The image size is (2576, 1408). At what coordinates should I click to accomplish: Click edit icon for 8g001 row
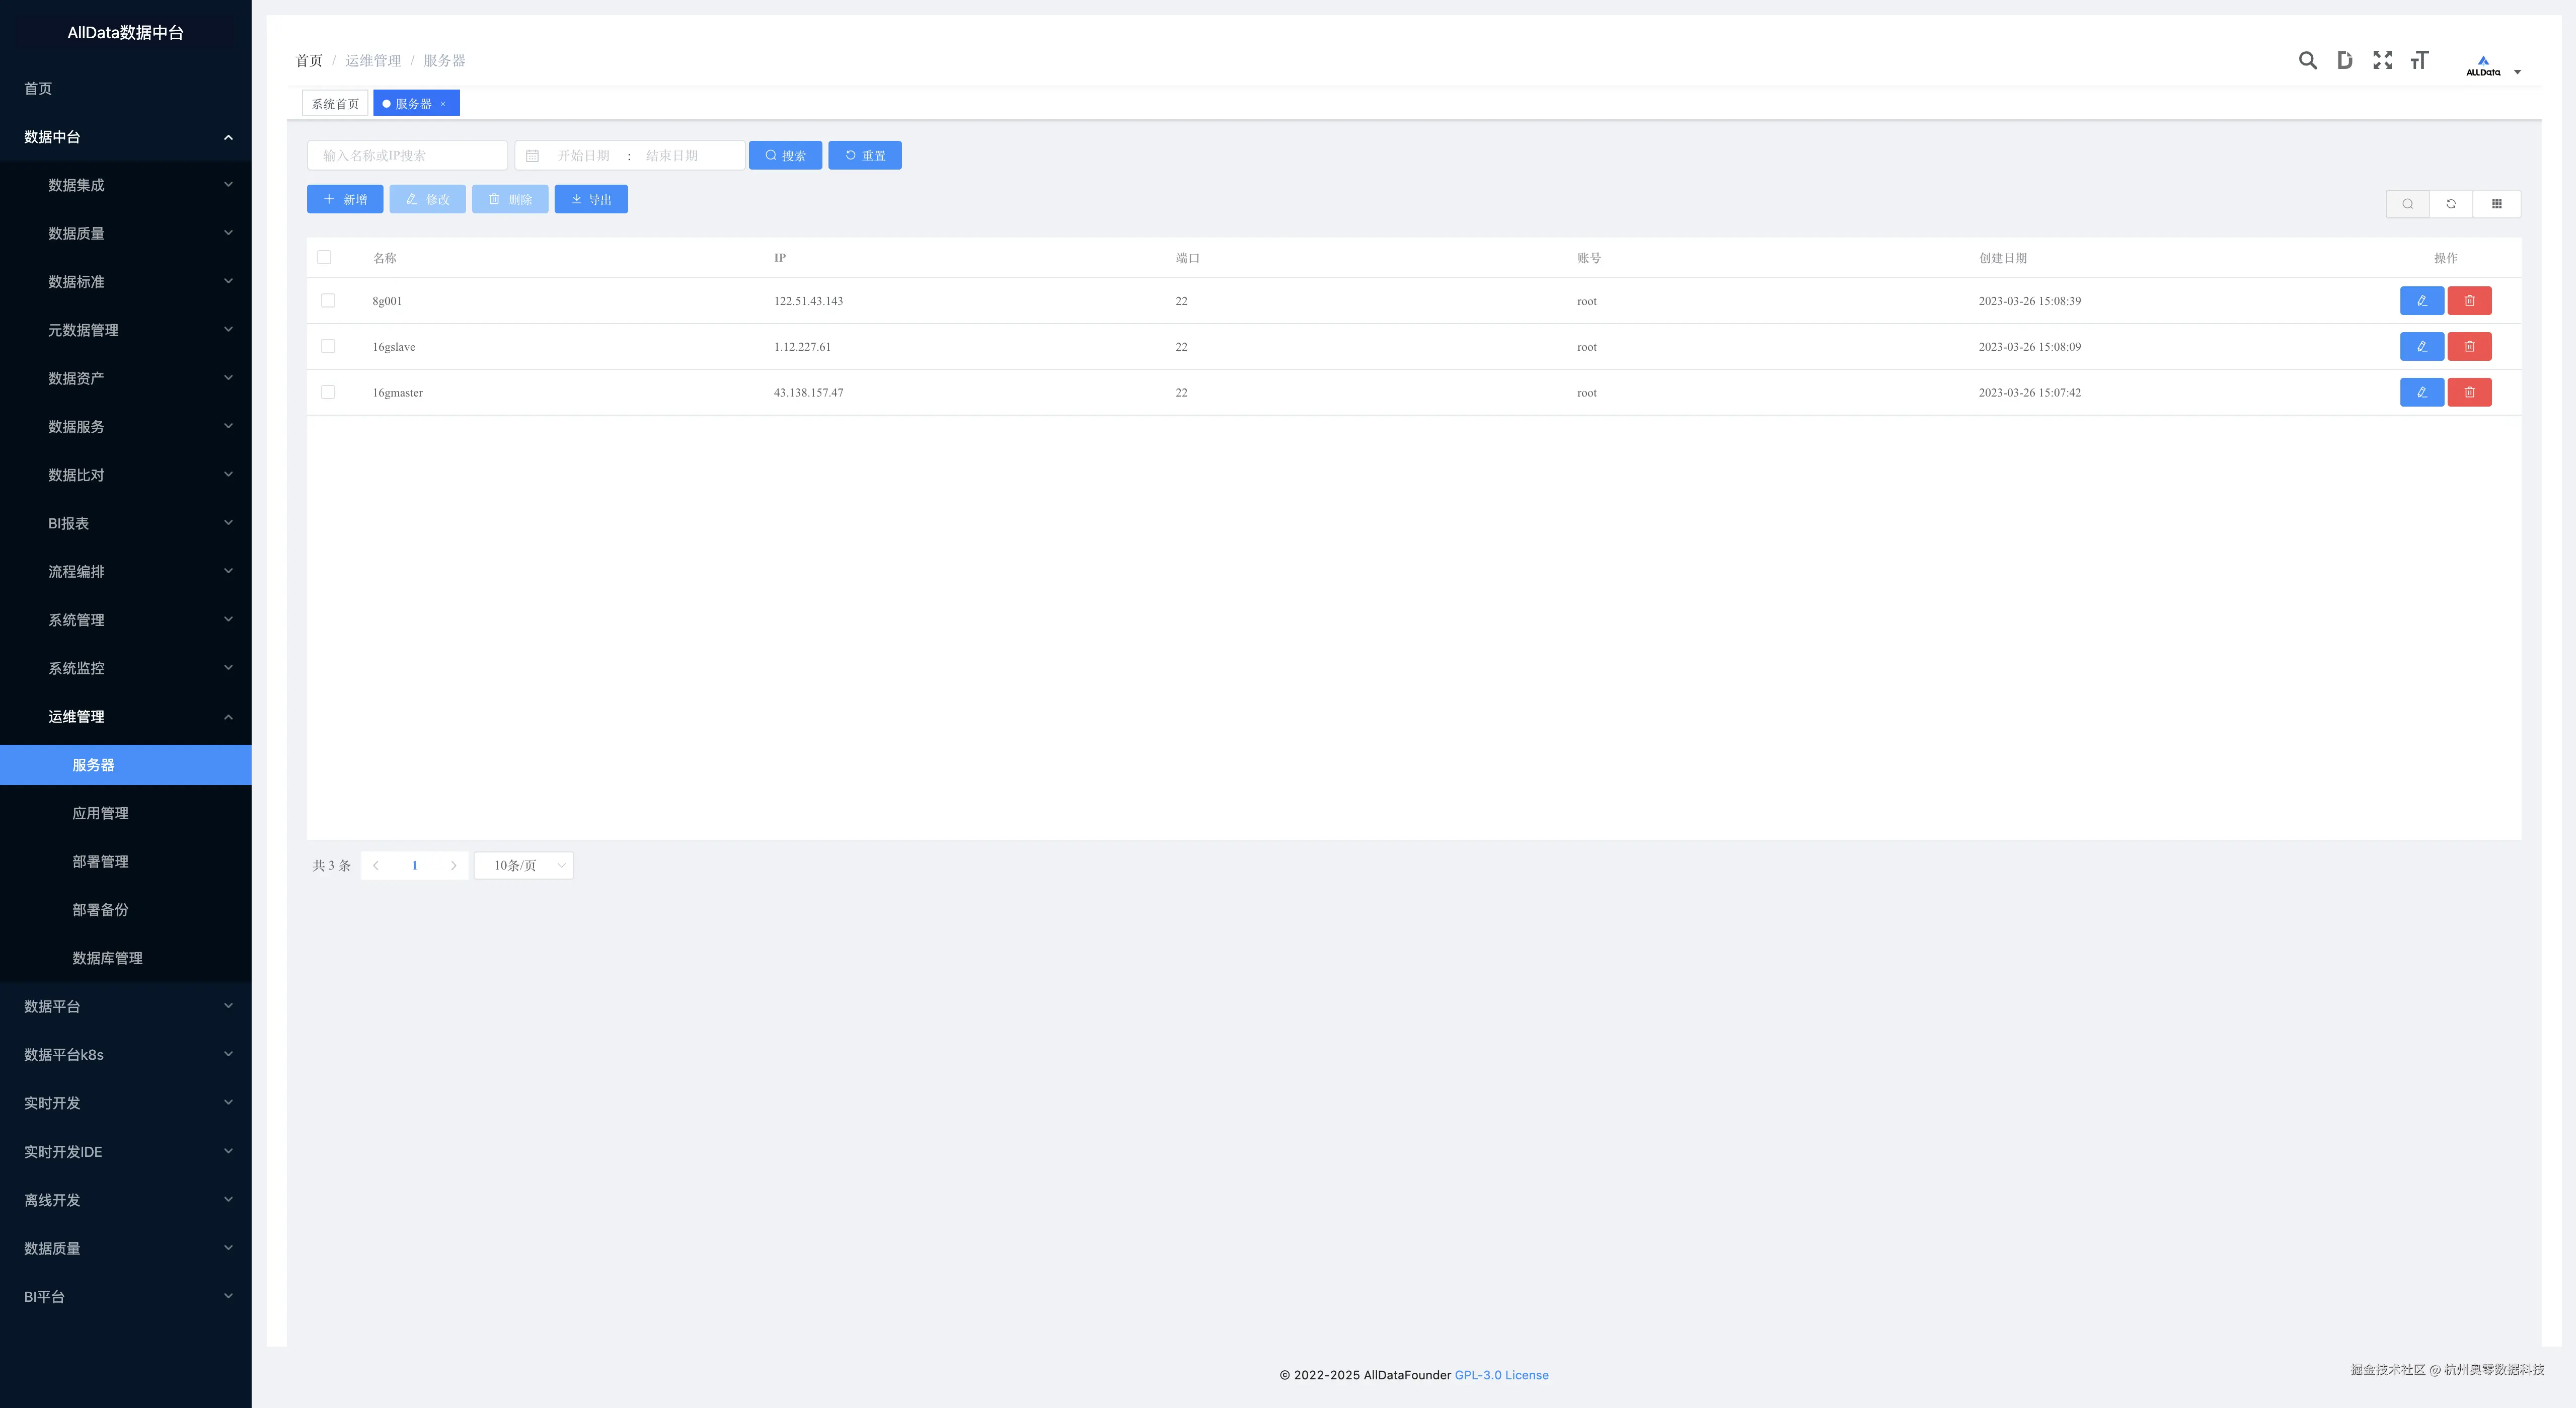click(2421, 301)
